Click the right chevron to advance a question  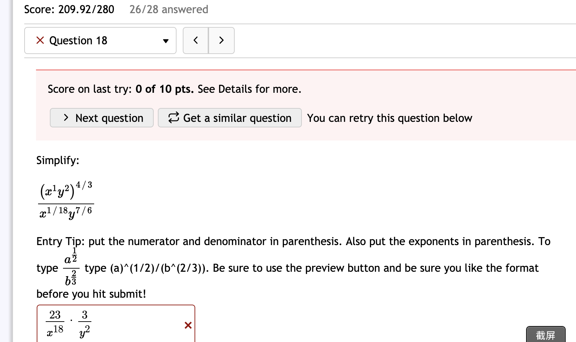point(222,40)
